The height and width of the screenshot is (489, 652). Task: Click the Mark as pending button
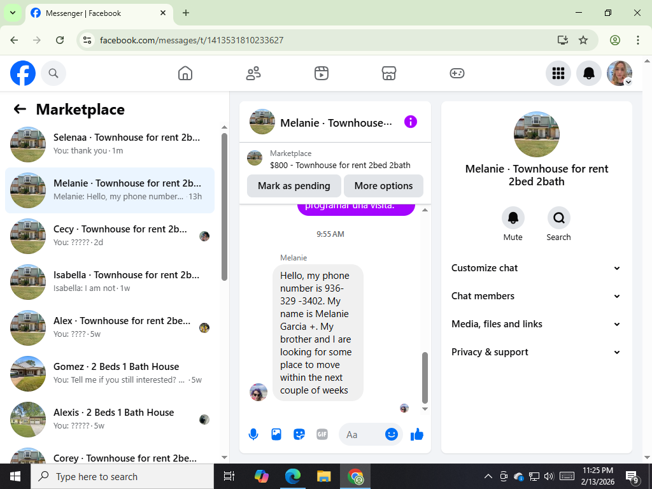click(294, 186)
